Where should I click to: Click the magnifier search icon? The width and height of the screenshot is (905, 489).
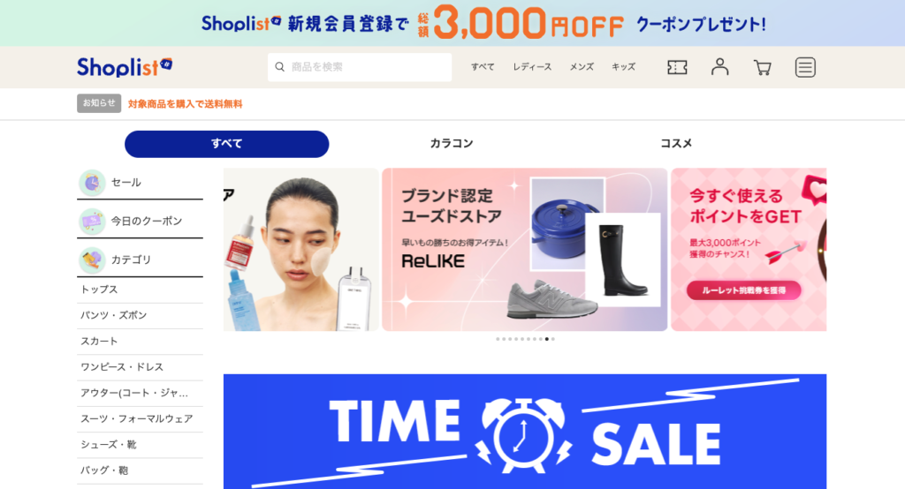point(280,67)
